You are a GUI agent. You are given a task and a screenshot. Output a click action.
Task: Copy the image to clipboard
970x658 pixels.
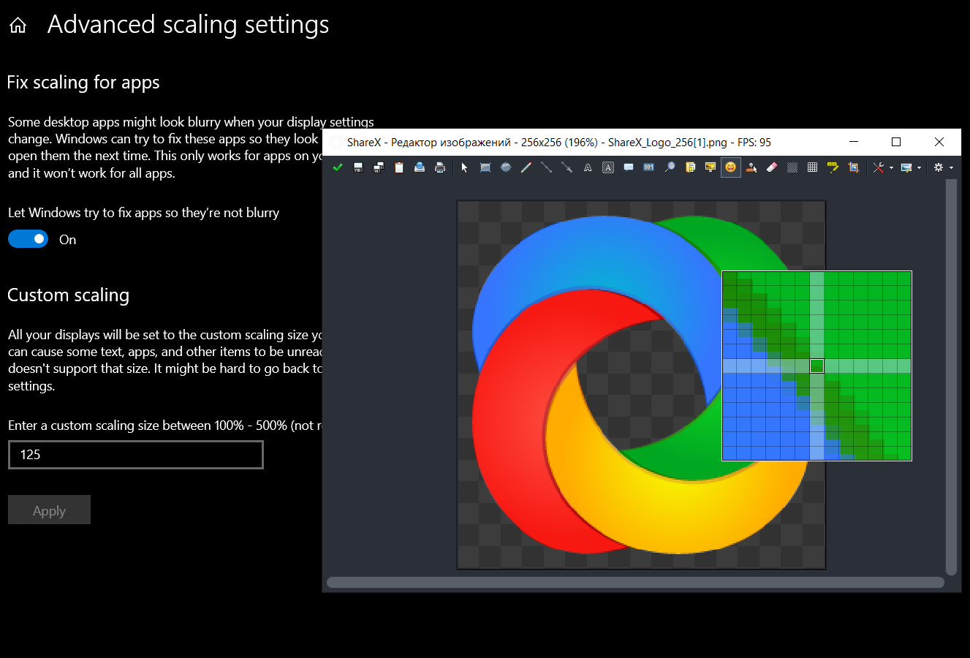point(398,167)
